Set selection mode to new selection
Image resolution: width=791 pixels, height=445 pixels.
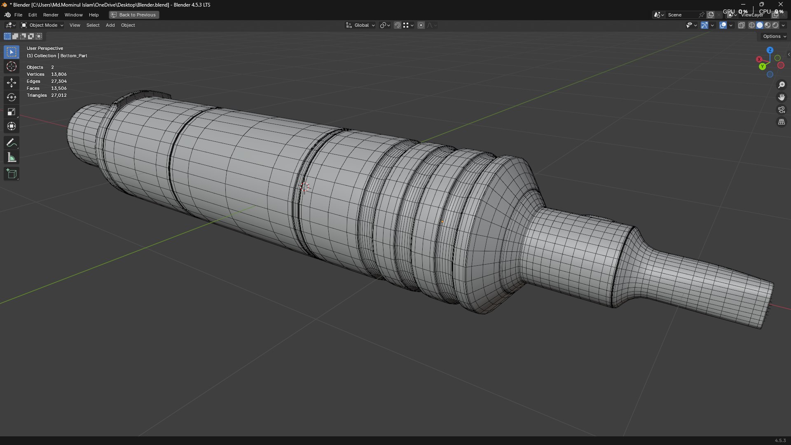tap(7, 36)
